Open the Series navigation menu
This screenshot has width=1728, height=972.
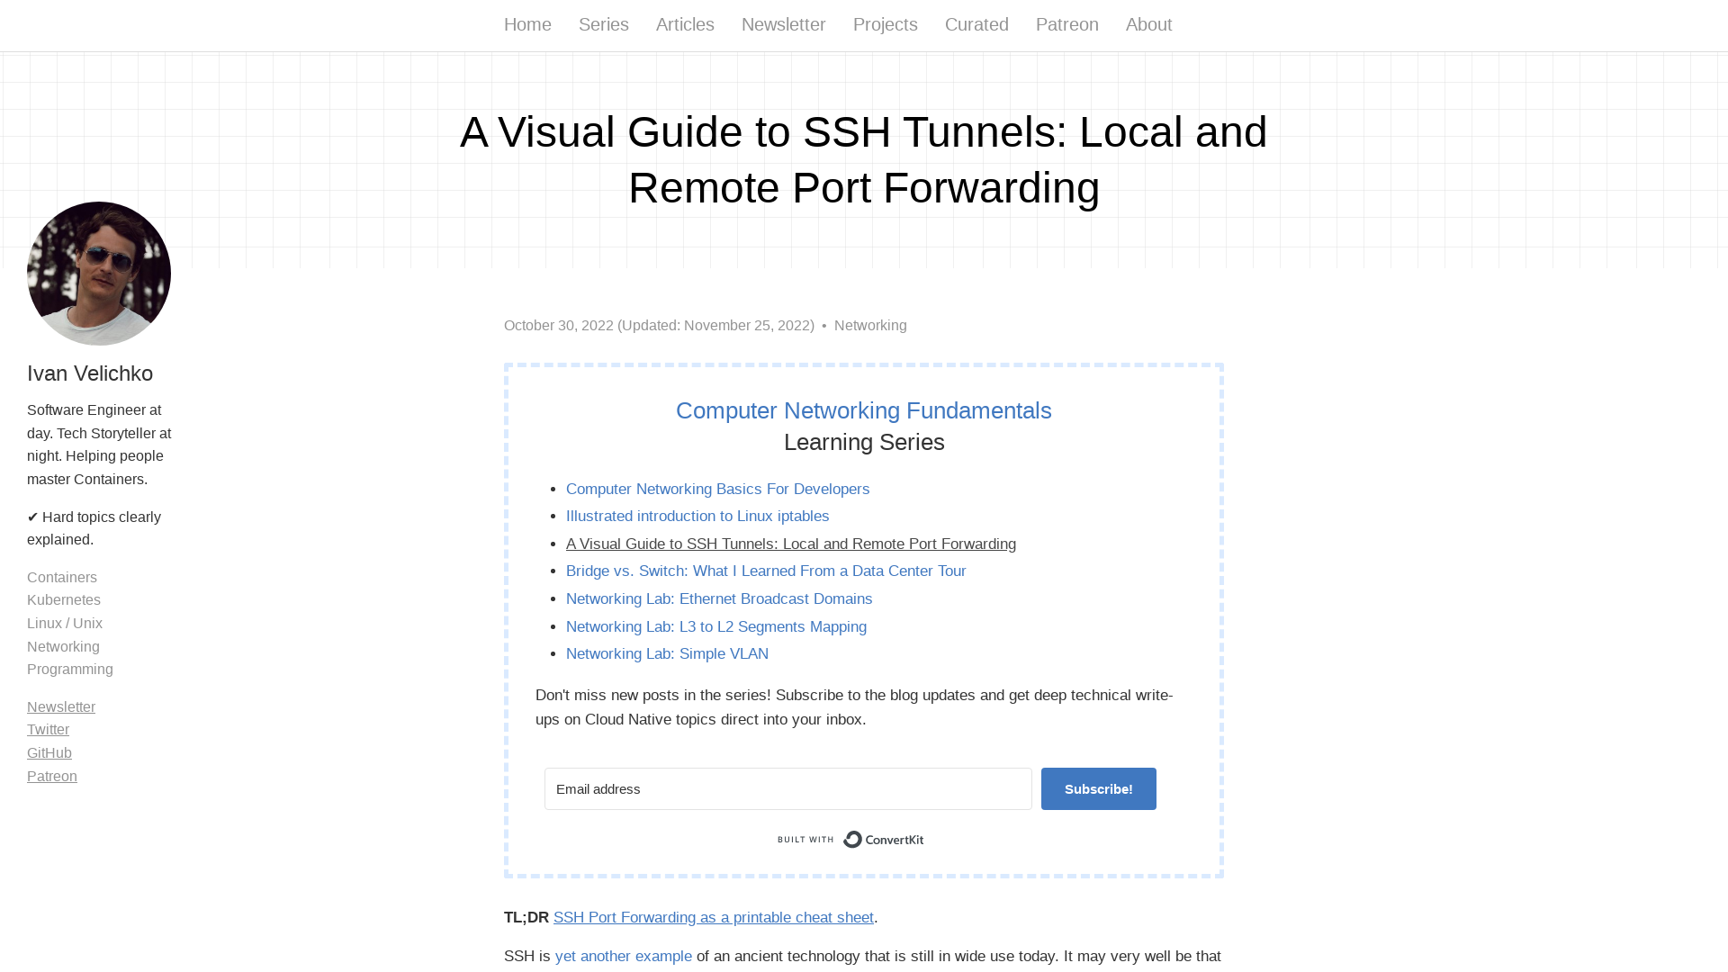coord(603,25)
